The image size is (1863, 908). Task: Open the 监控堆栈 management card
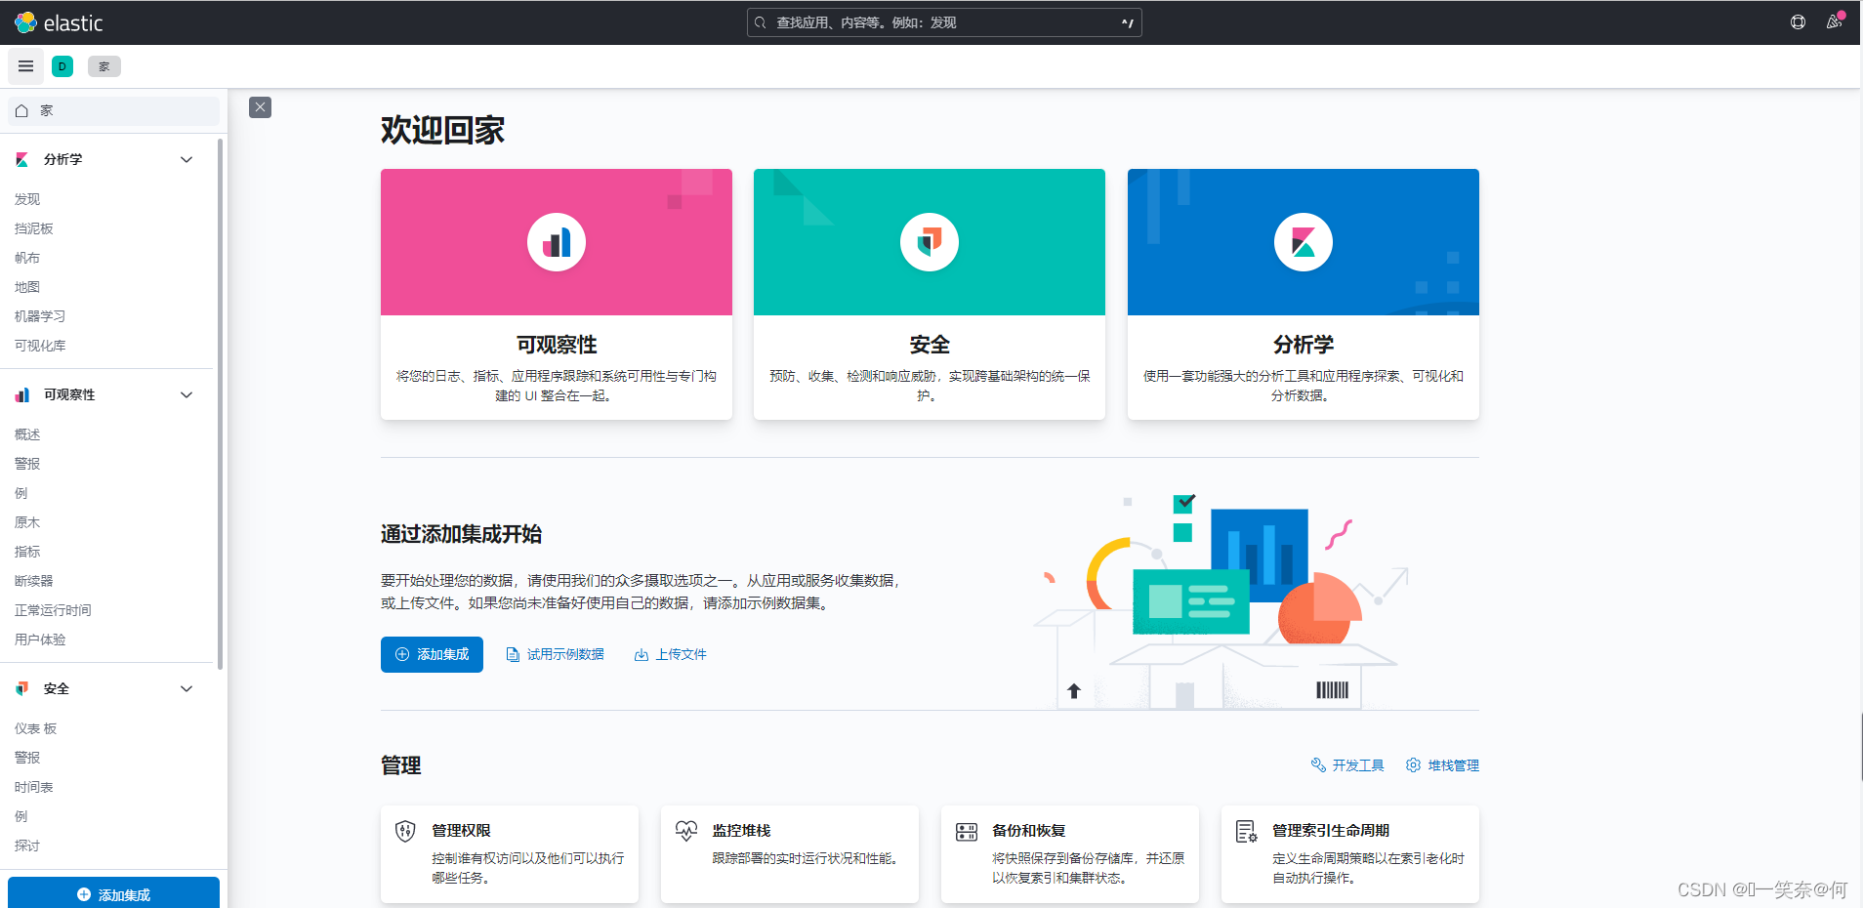click(790, 854)
